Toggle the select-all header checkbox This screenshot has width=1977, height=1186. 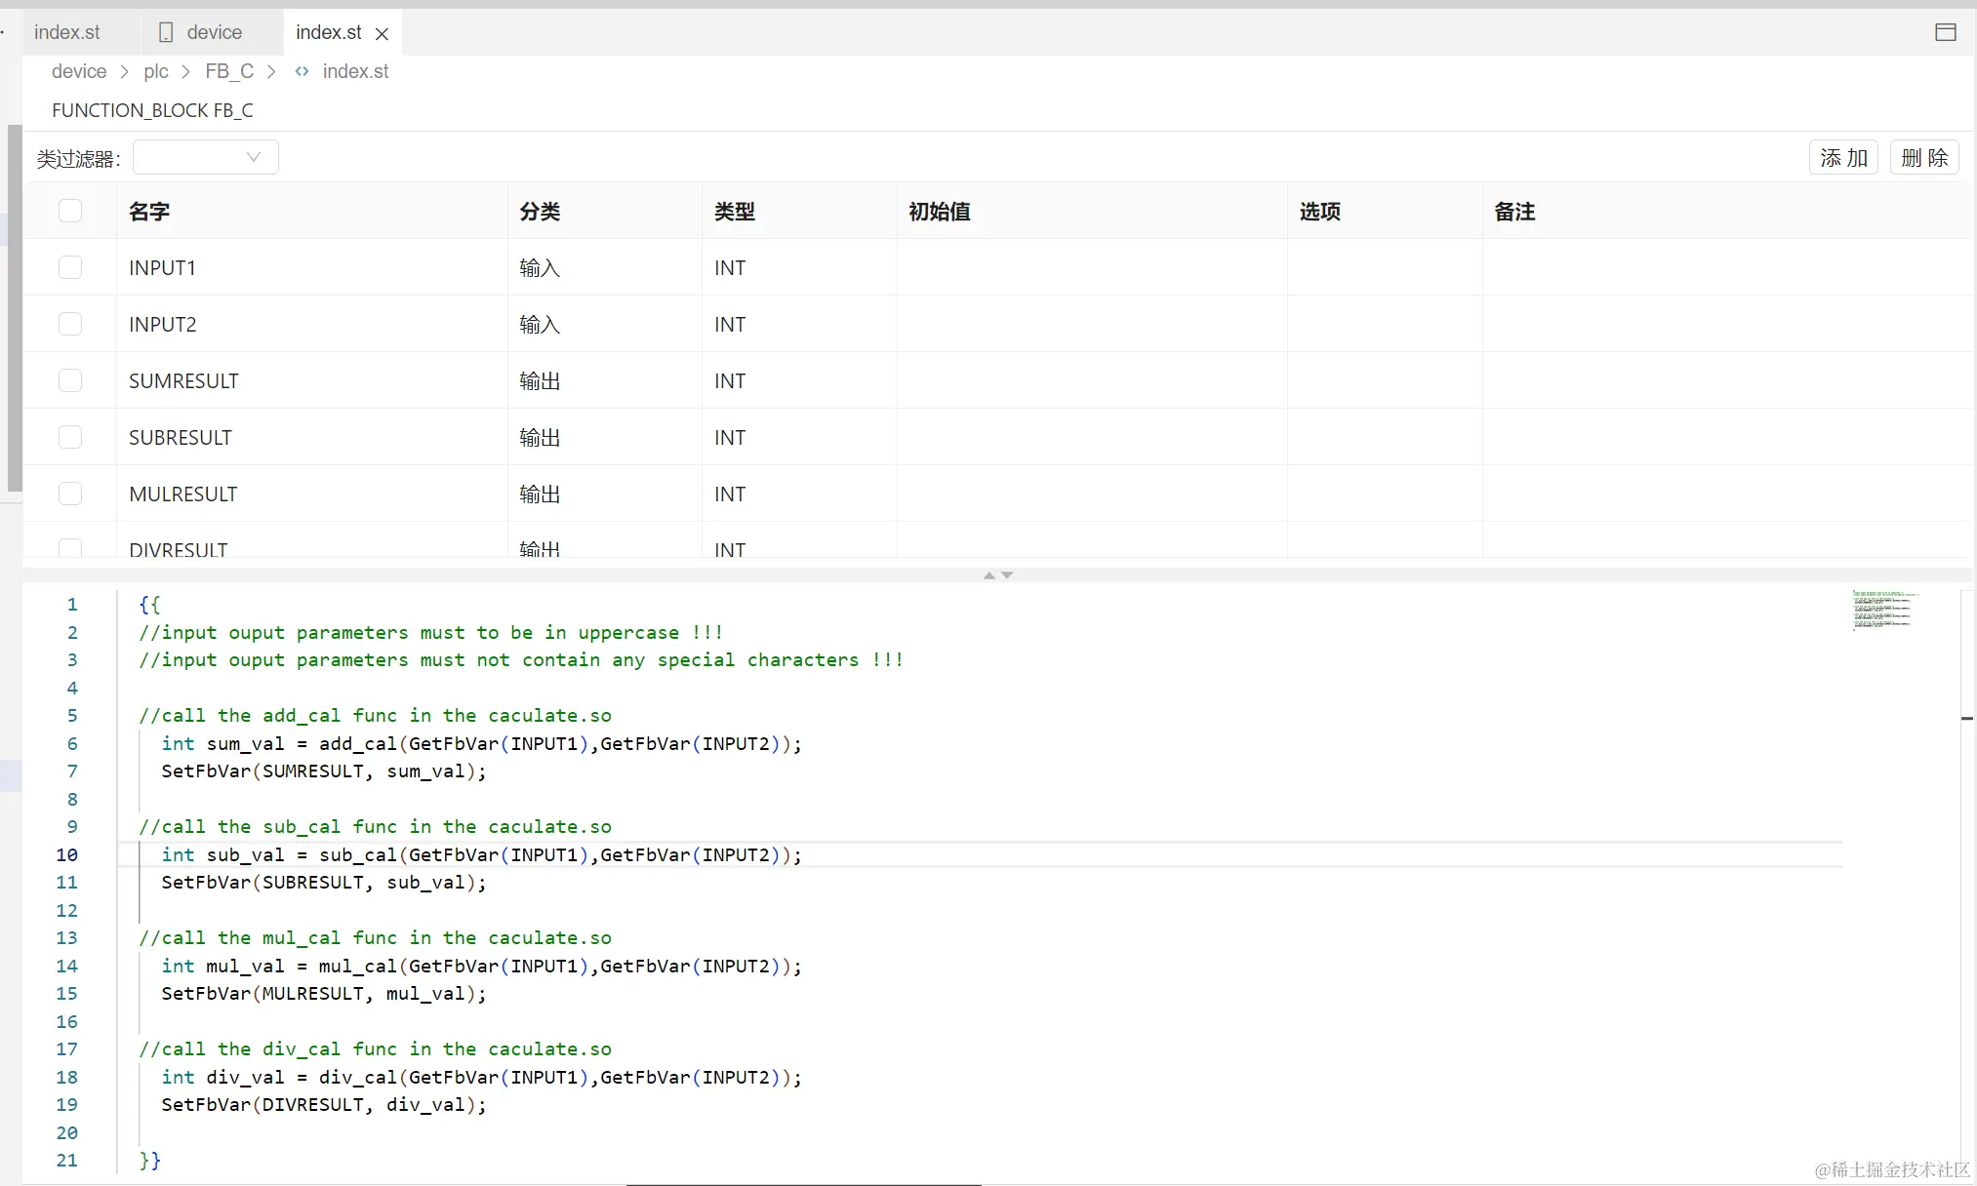click(70, 211)
